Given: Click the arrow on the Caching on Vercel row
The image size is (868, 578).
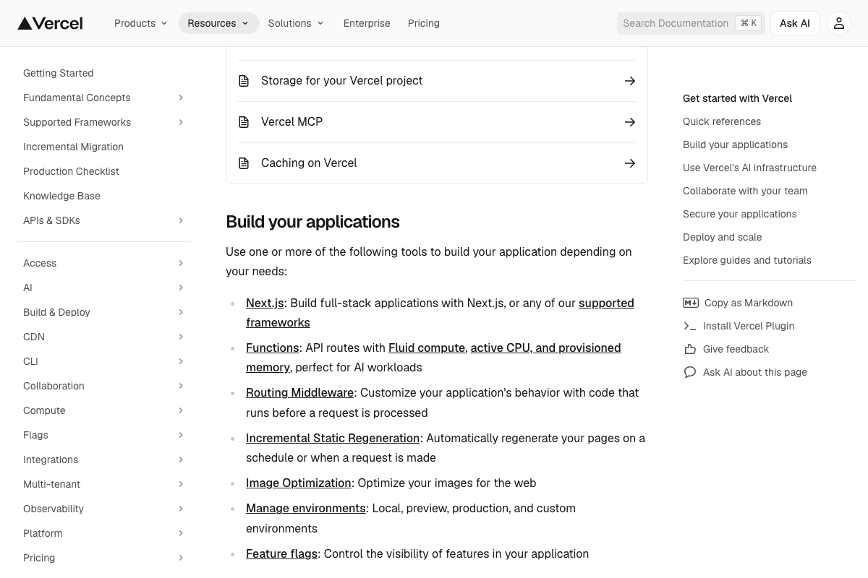Looking at the screenshot, I should (x=630, y=163).
